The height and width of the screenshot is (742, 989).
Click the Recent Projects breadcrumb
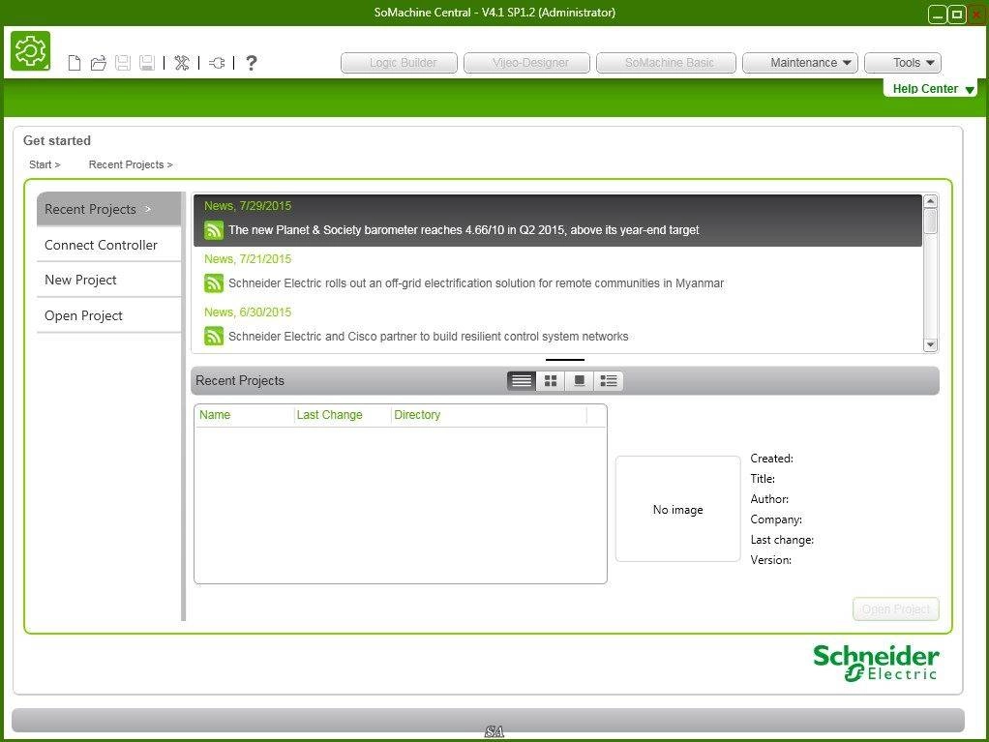[x=131, y=164]
